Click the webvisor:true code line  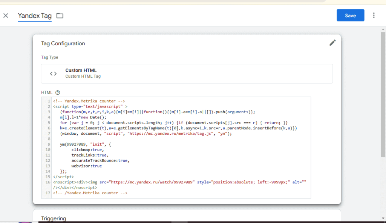tap(87, 166)
